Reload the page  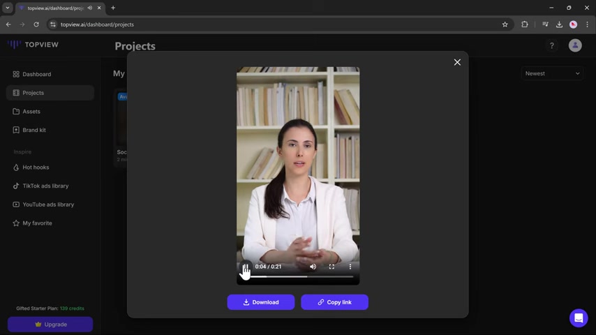coord(36,24)
